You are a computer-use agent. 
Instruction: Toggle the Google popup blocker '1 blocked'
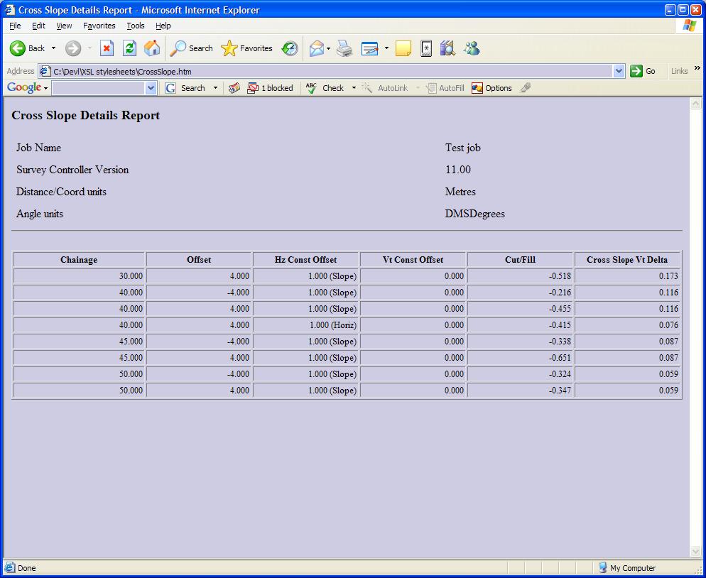tap(270, 88)
